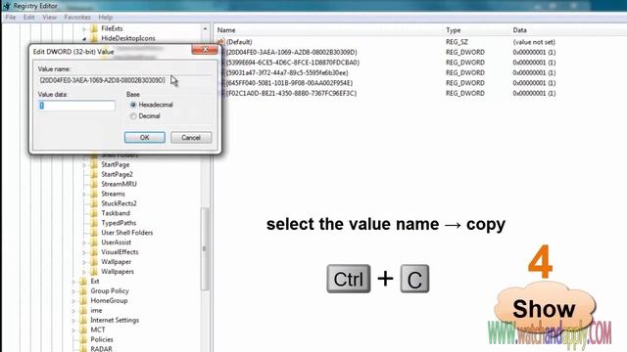Click the Taskband folder icon
The image size is (627, 352).
click(x=94, y=213)
